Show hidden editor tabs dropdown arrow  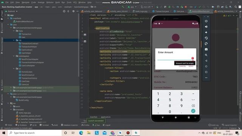pyautogui.click(x=236, y=11)
